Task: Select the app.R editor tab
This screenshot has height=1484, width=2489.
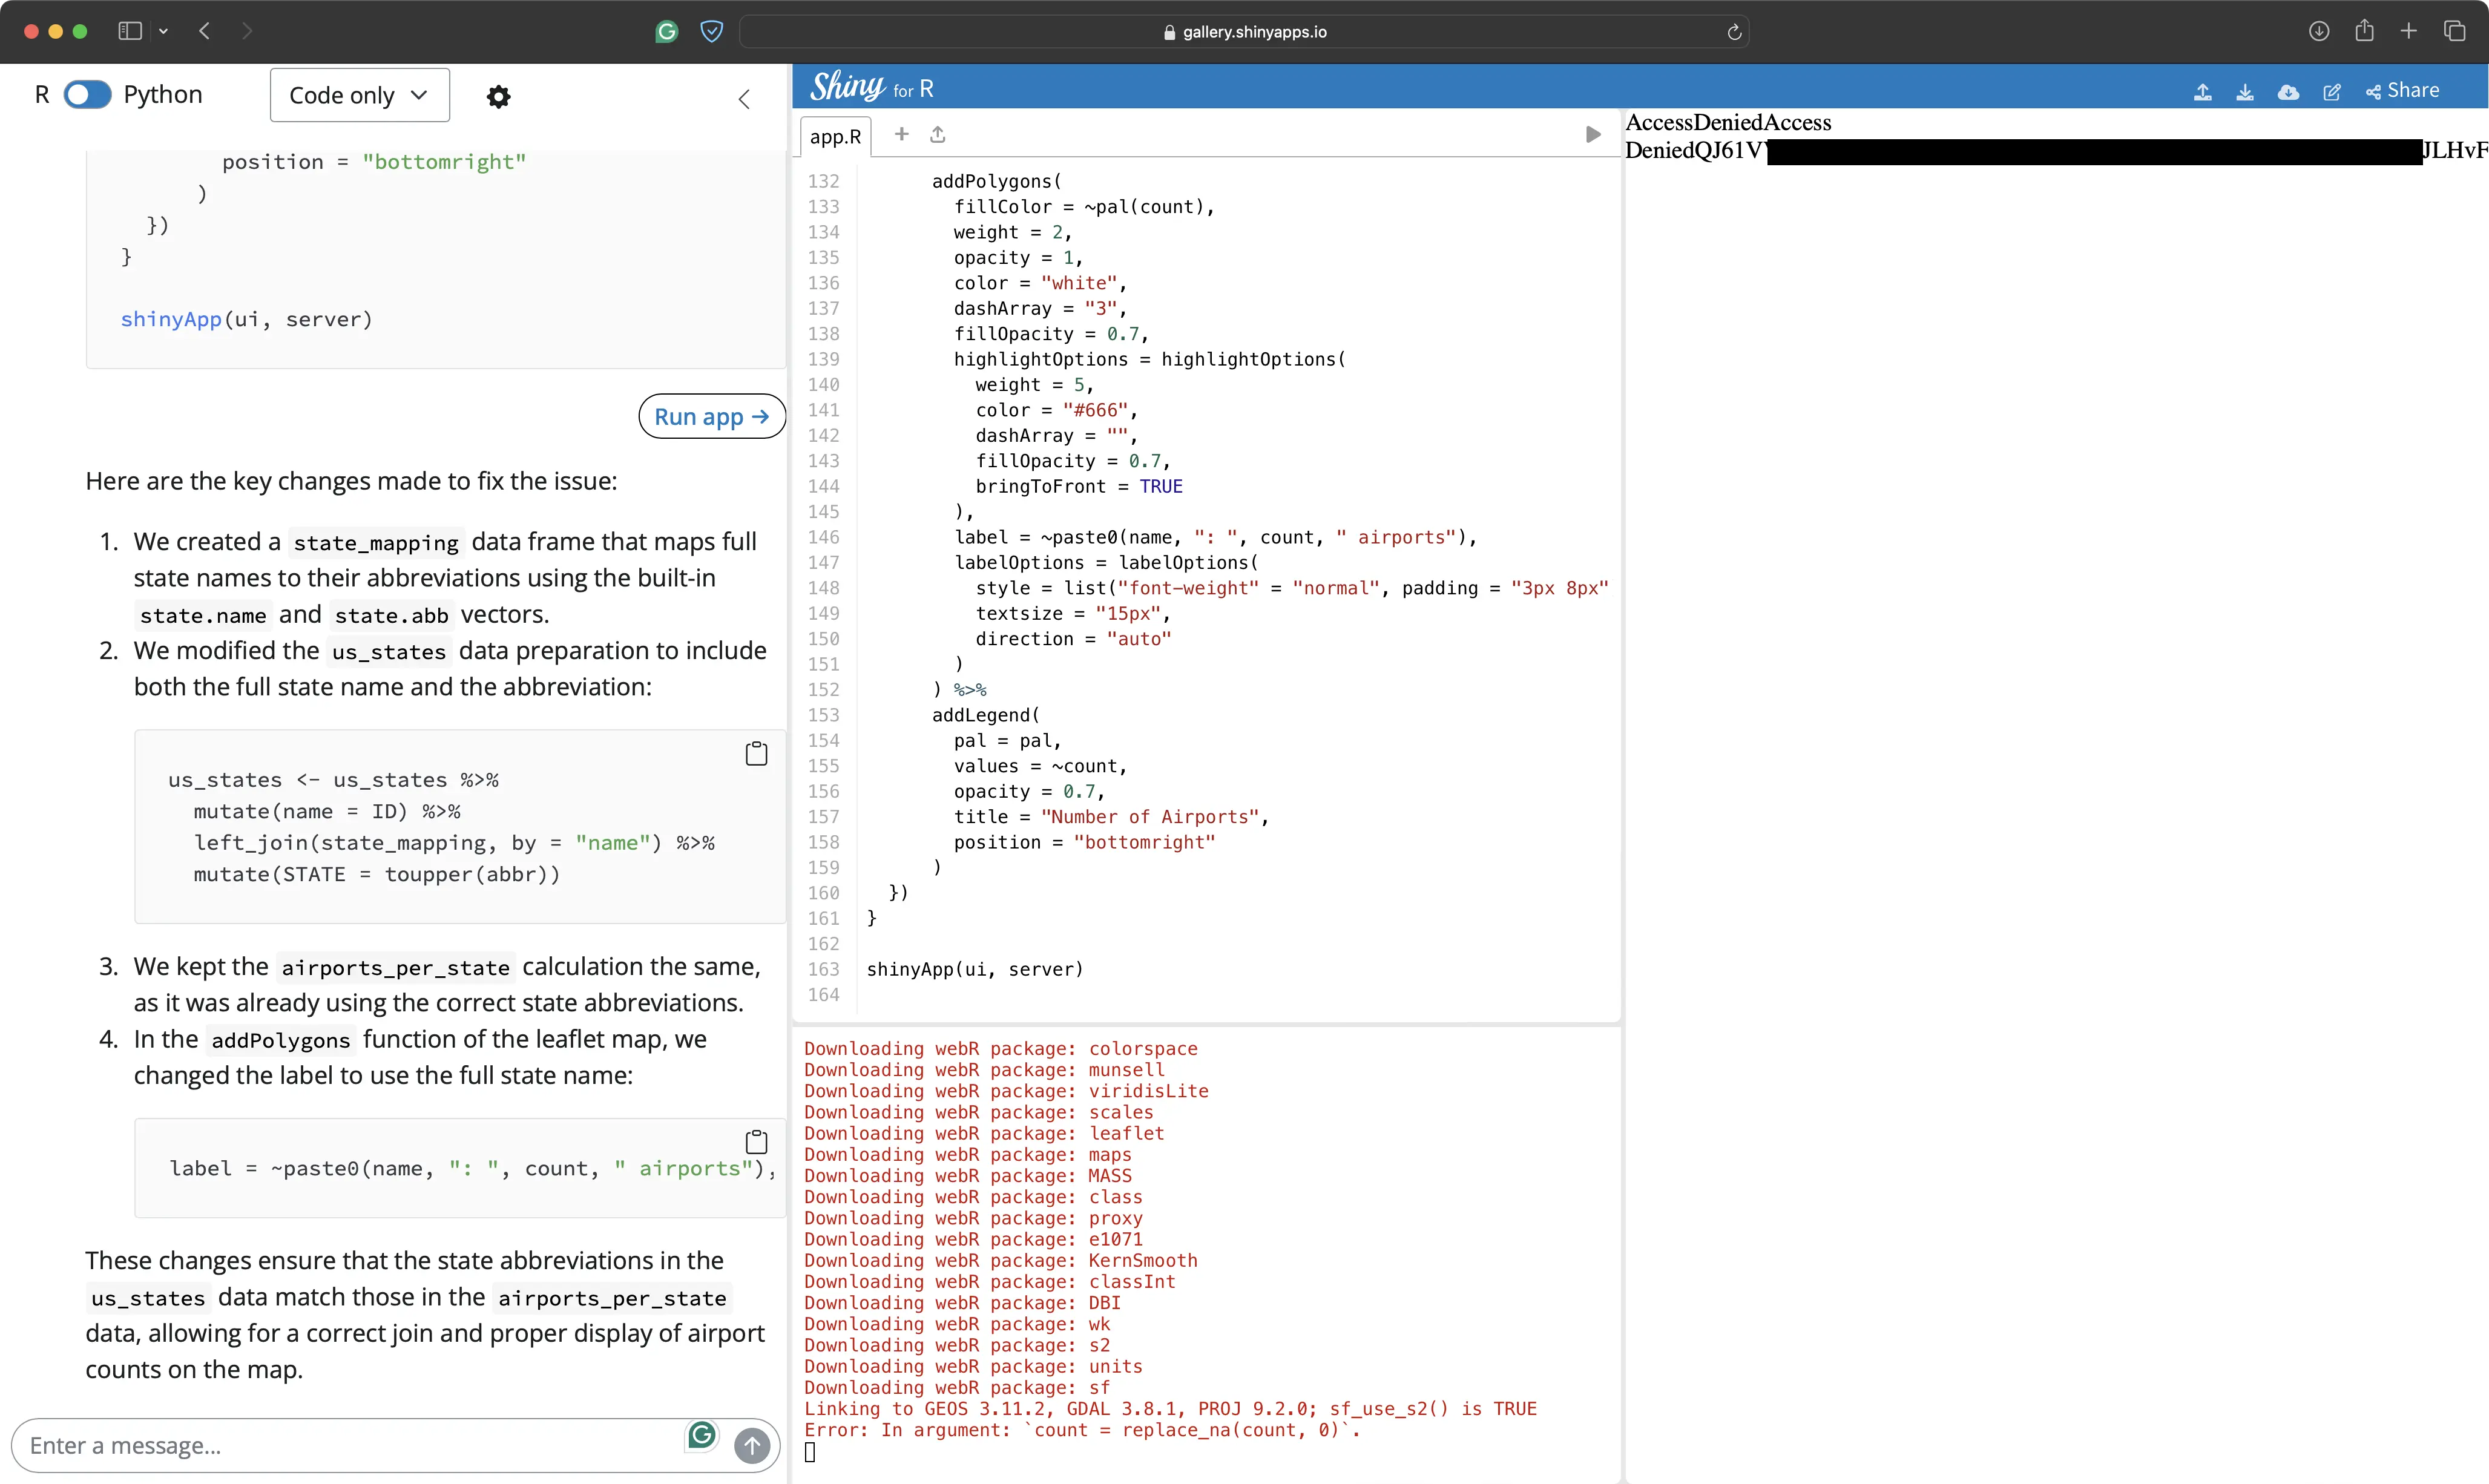Action: pyautogui.click(x=835, y=136)
